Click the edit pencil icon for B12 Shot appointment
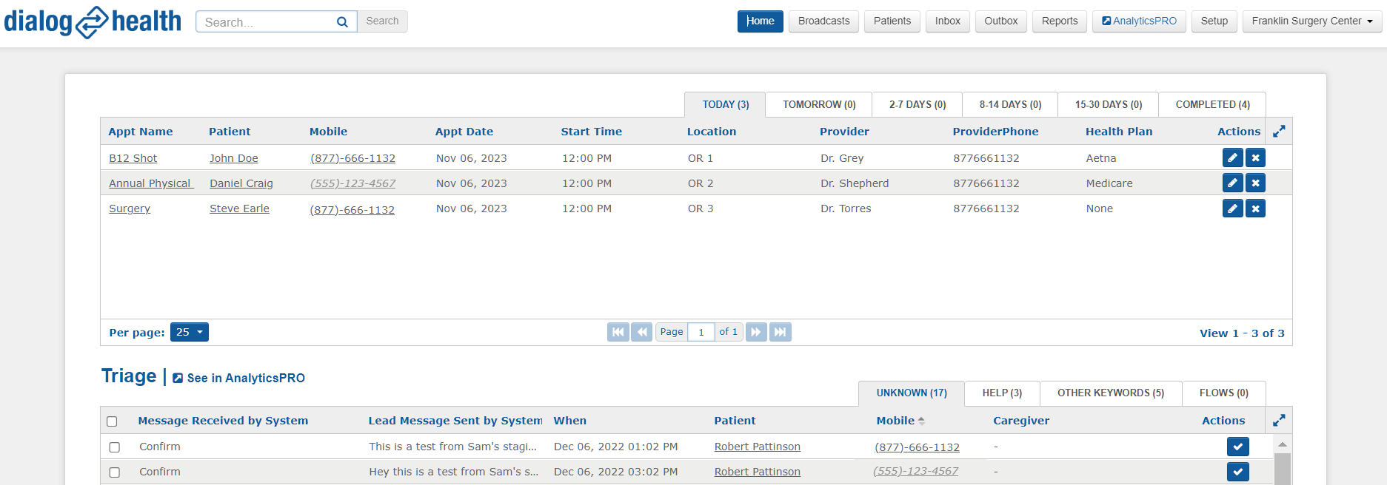The image size is (1387, 485). click(1232, 157)
